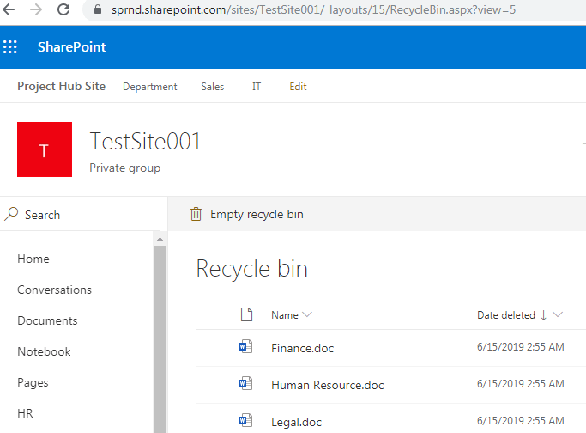Open the SharePoint app launcher grid
Viewport: 586px width, 433px height.
[10, 46]
